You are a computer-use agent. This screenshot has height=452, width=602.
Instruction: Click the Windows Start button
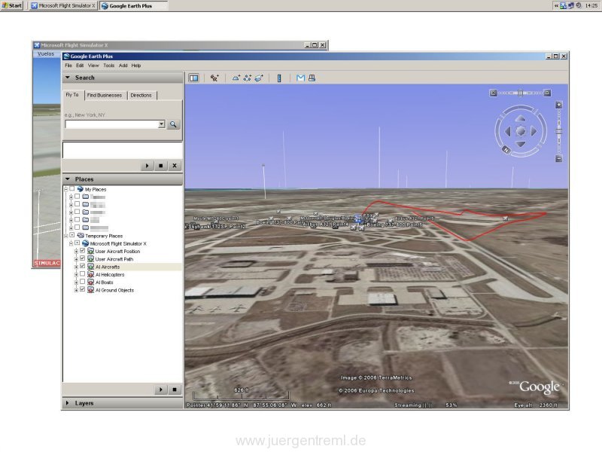click(x=12, y=5)
